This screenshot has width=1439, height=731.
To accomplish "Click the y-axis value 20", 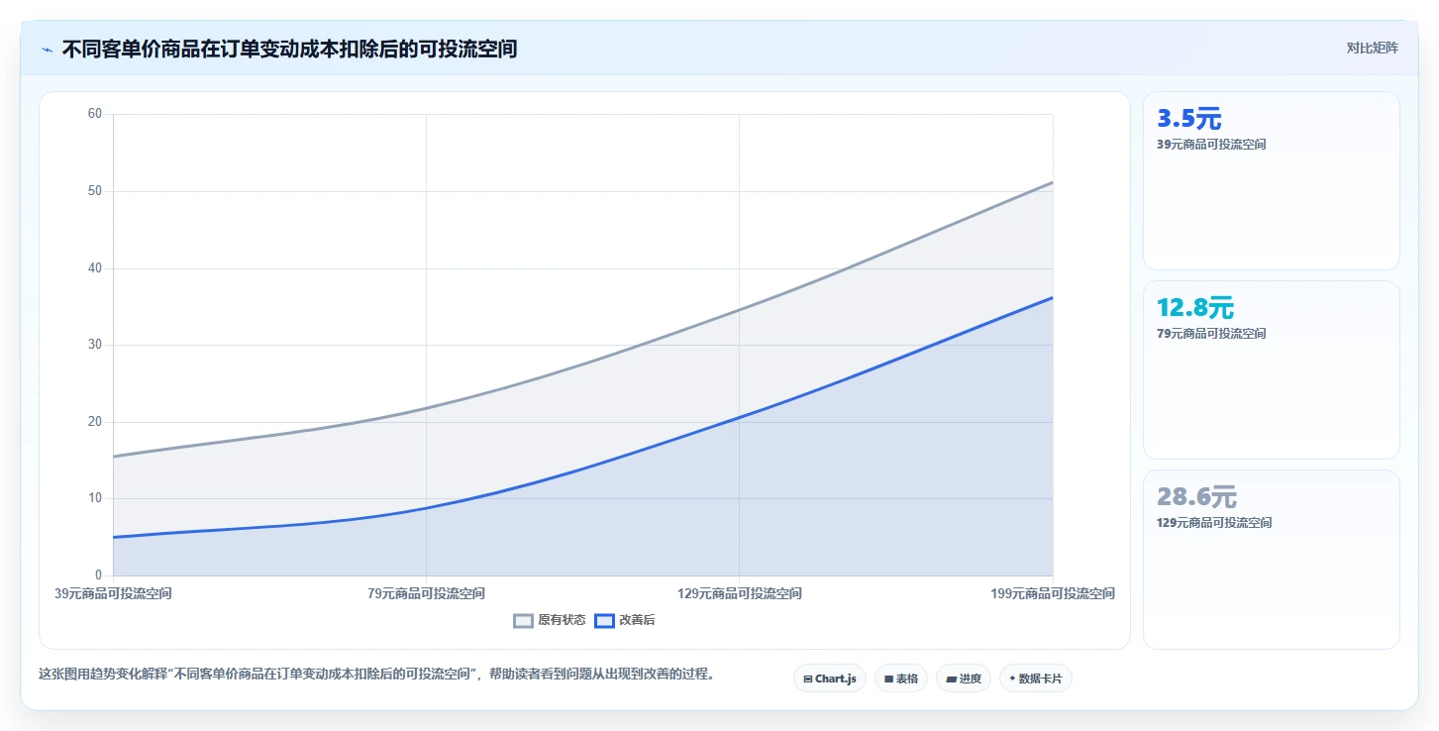I will (95, 422).
